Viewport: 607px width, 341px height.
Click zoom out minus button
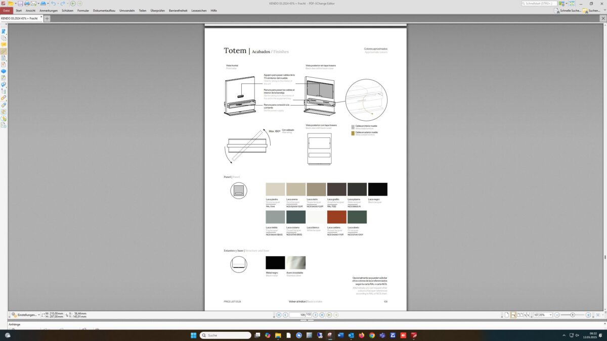tap(557, 315)
